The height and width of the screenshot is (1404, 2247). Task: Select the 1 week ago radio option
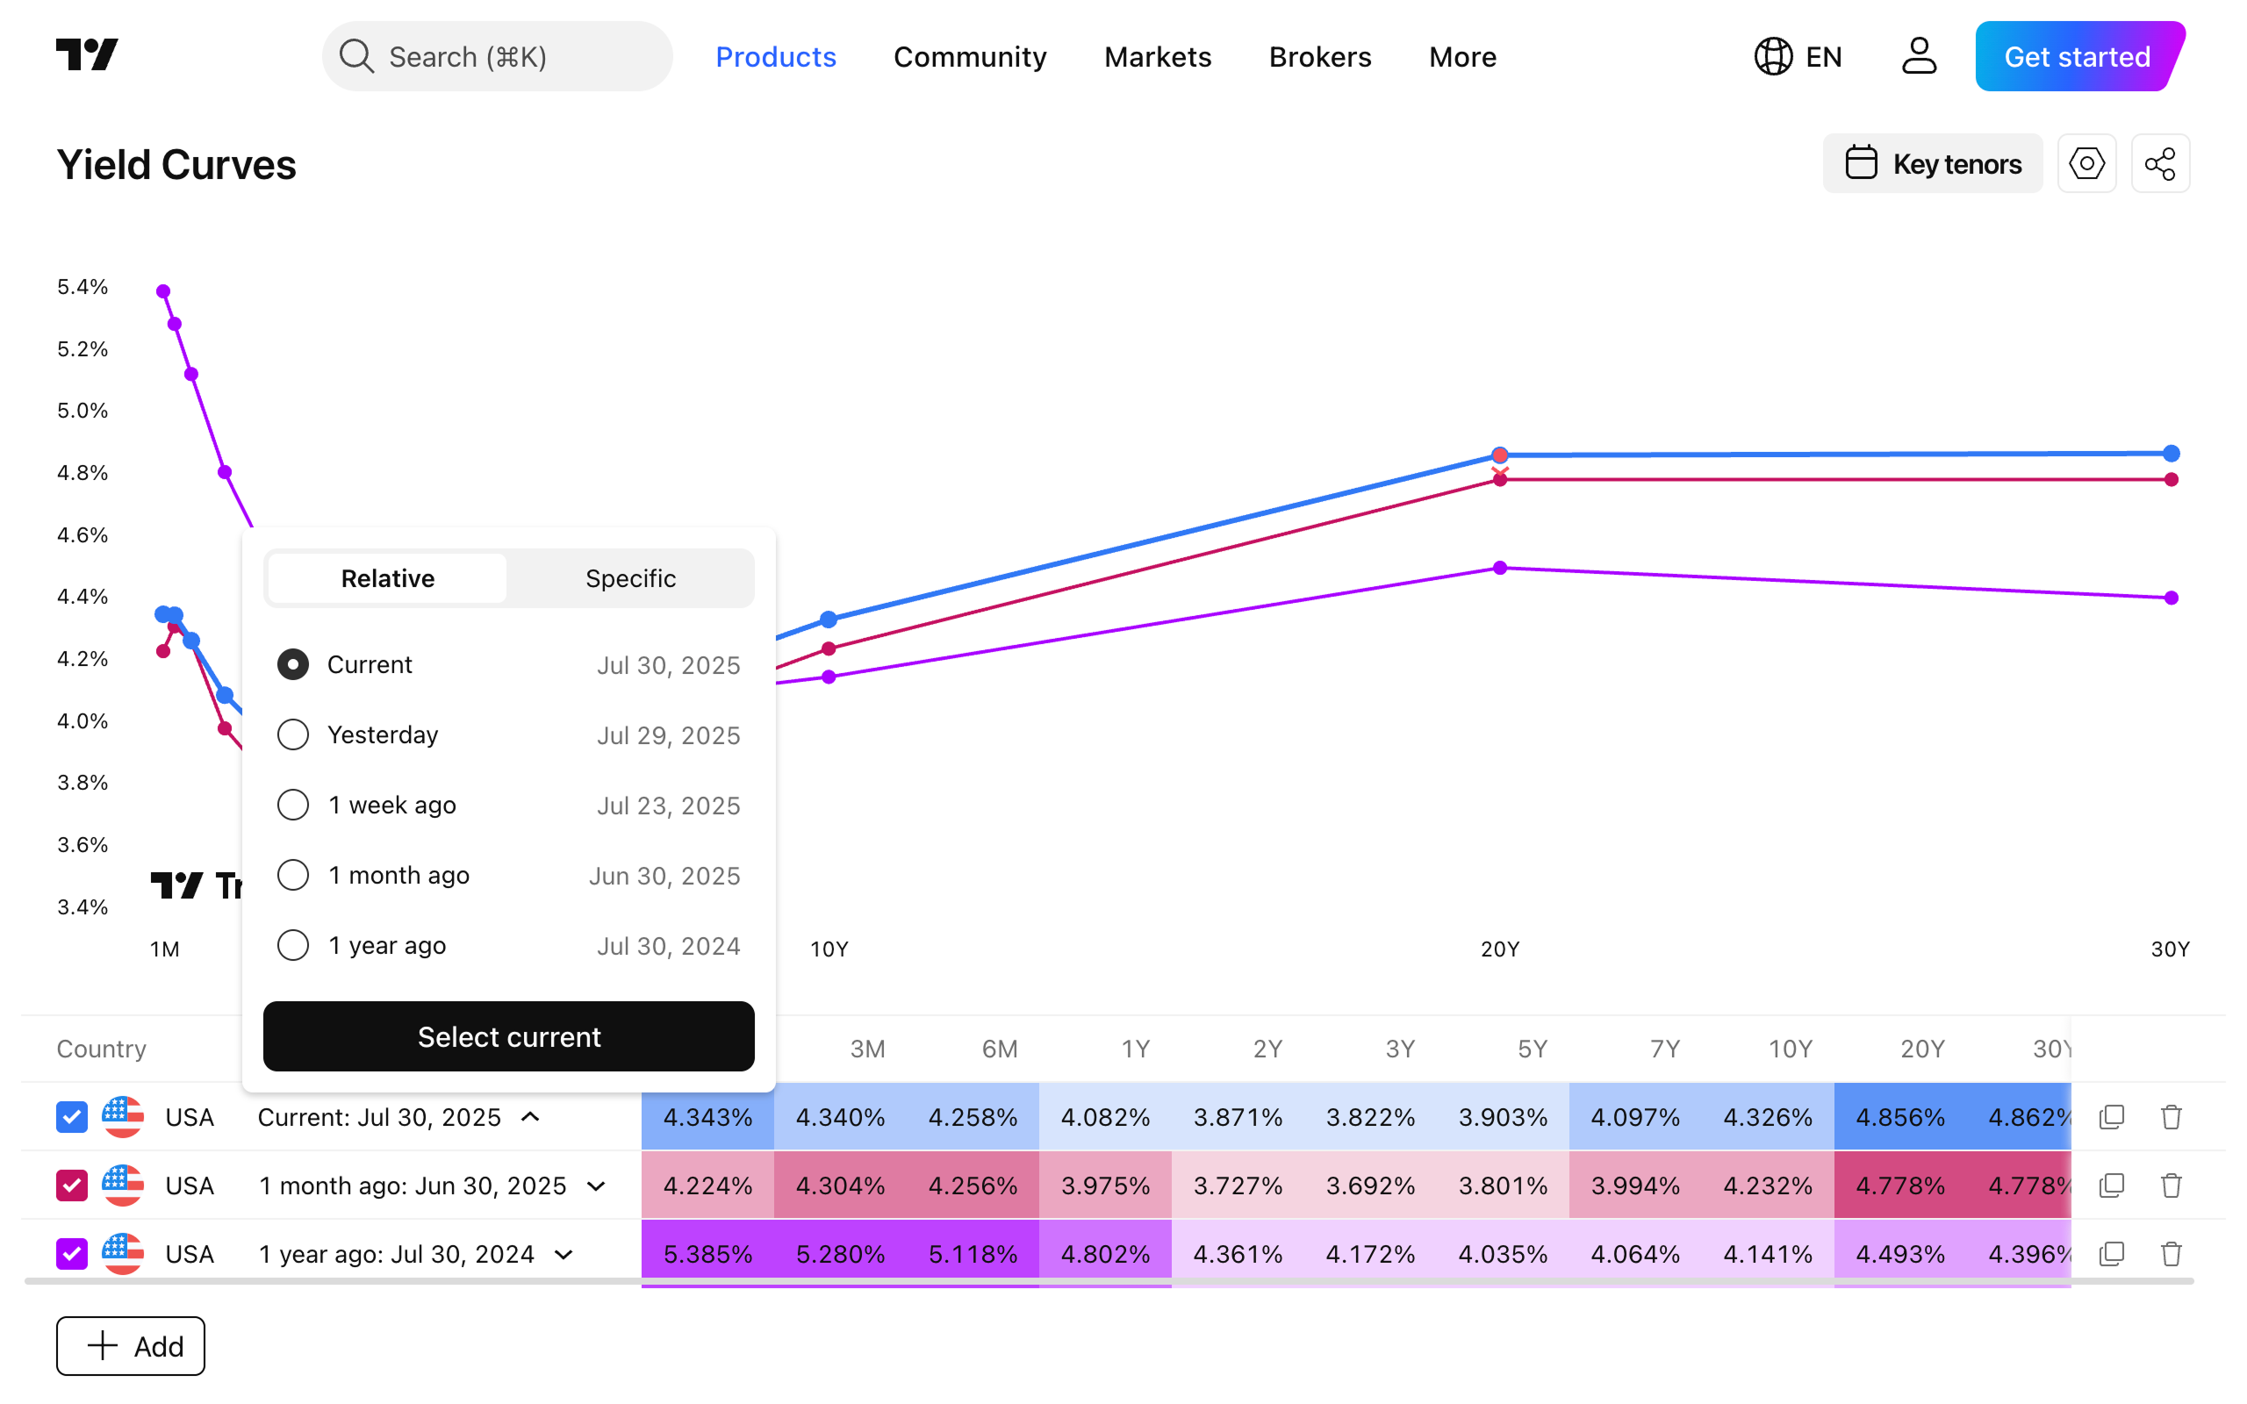pyautogui.click(x=293, y=805)
